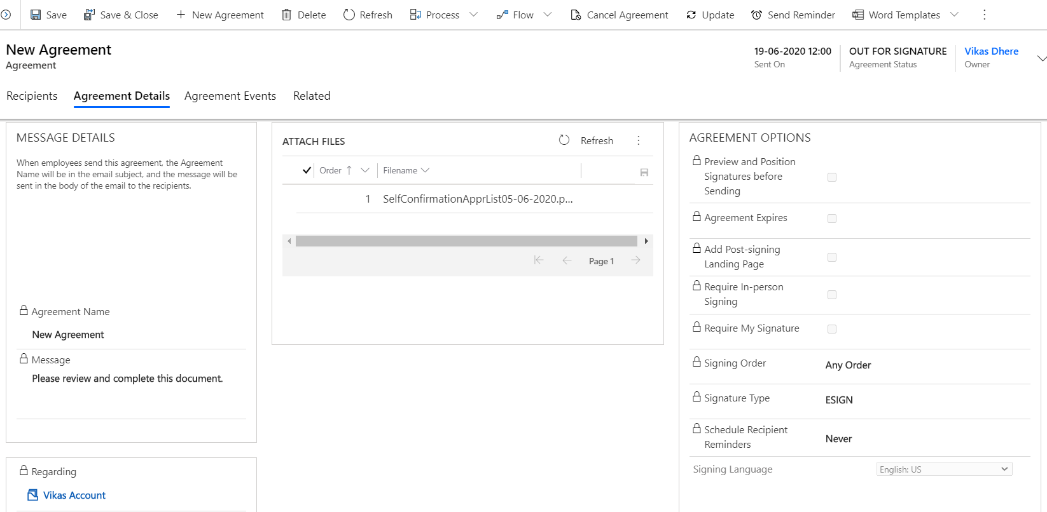This screenshot has width=1047, height=512.
Task: Switch to the Agreement Events tab
Action: [230, 96]
